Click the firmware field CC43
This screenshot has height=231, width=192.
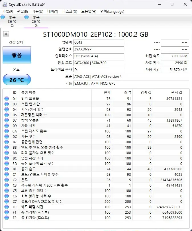[99, 42]
